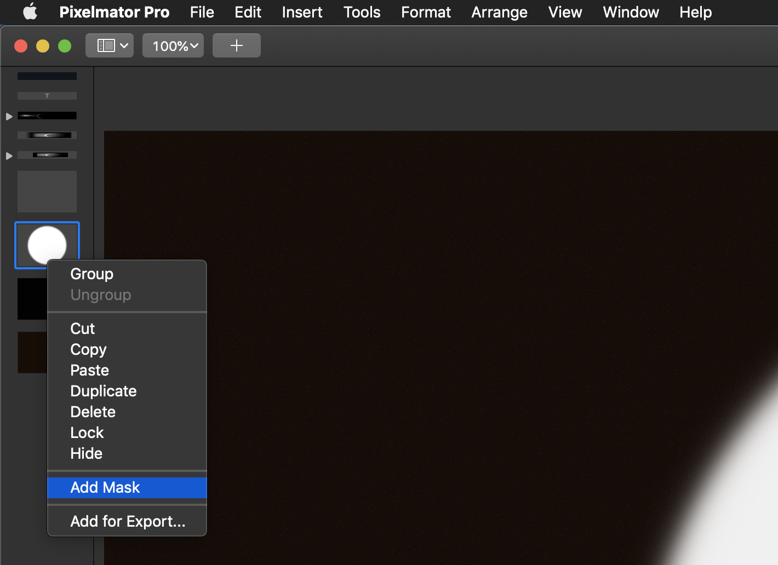
Task: Open the Insert menu
Action: 302,12
